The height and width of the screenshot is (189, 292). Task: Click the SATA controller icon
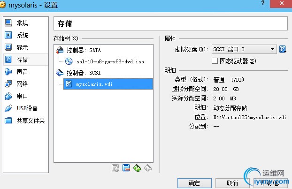tap(60, 50)
